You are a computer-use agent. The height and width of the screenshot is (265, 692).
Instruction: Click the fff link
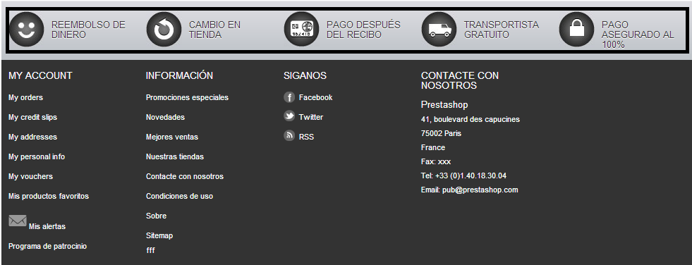pos(150,250)
